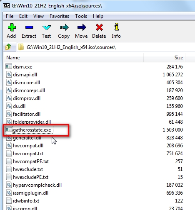Click the Extract toolbar icon
195x210 pixels.
[29, 27]
